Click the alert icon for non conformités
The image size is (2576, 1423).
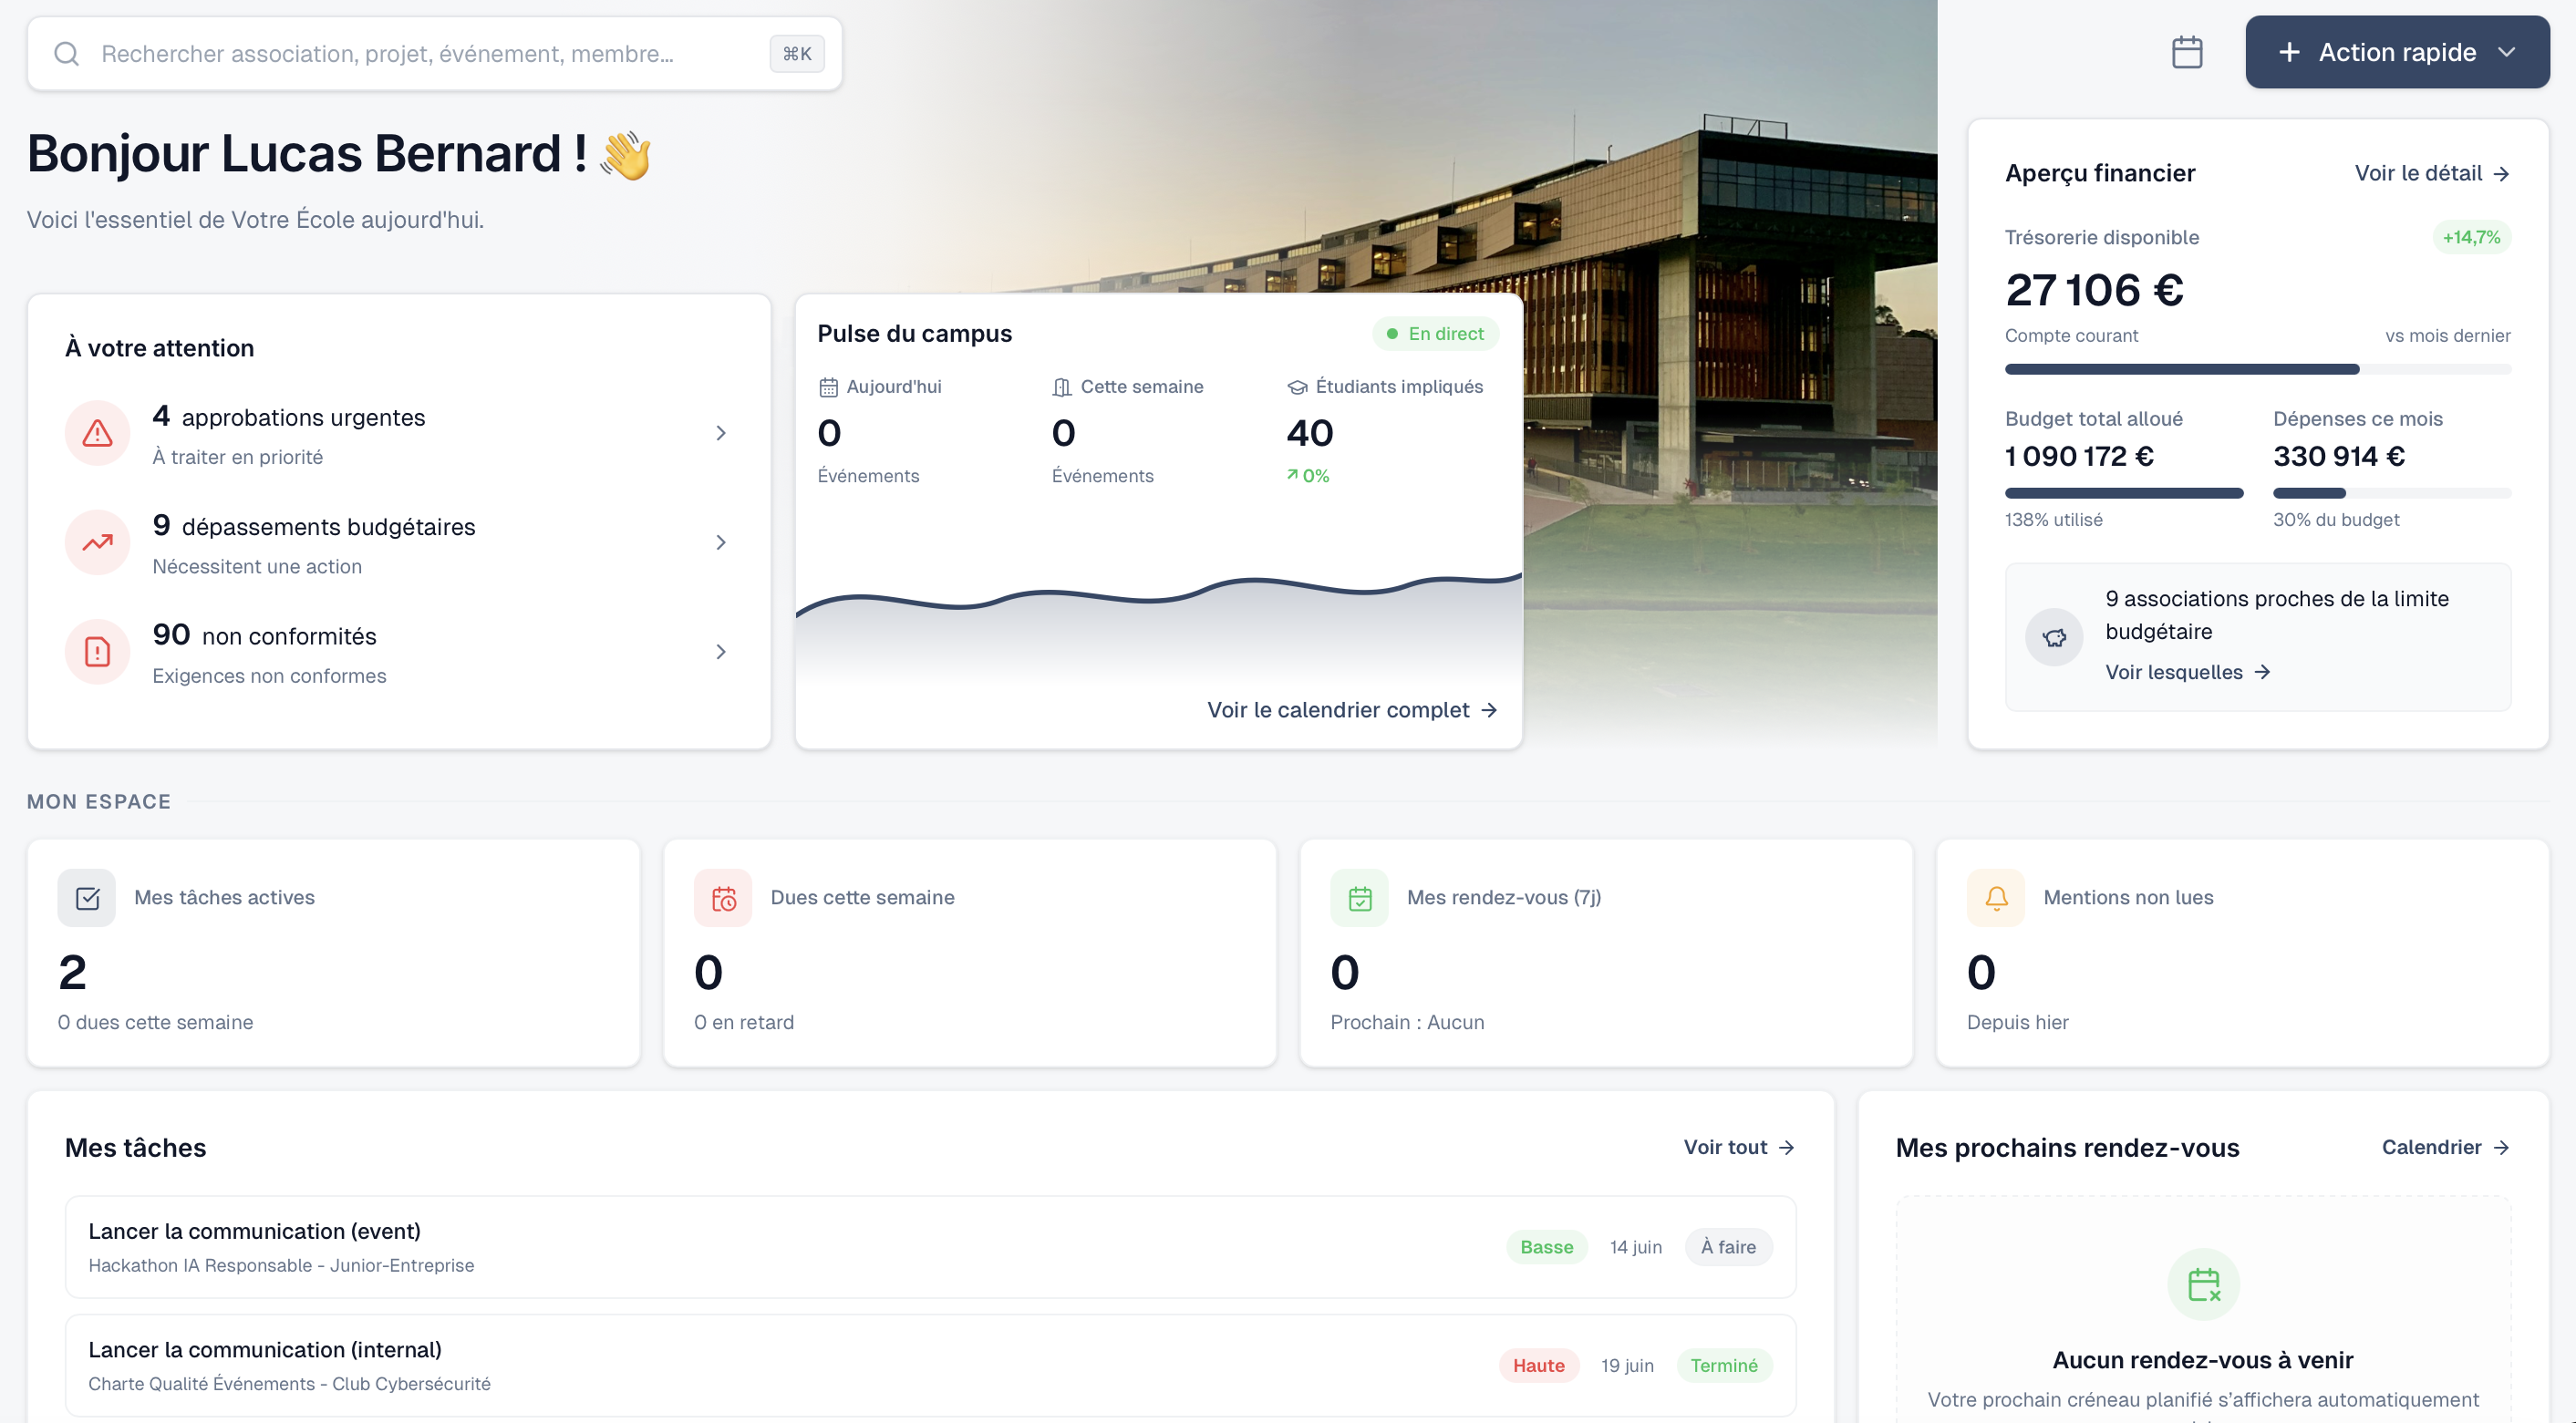pyautogui.click(x=97, y=652)
